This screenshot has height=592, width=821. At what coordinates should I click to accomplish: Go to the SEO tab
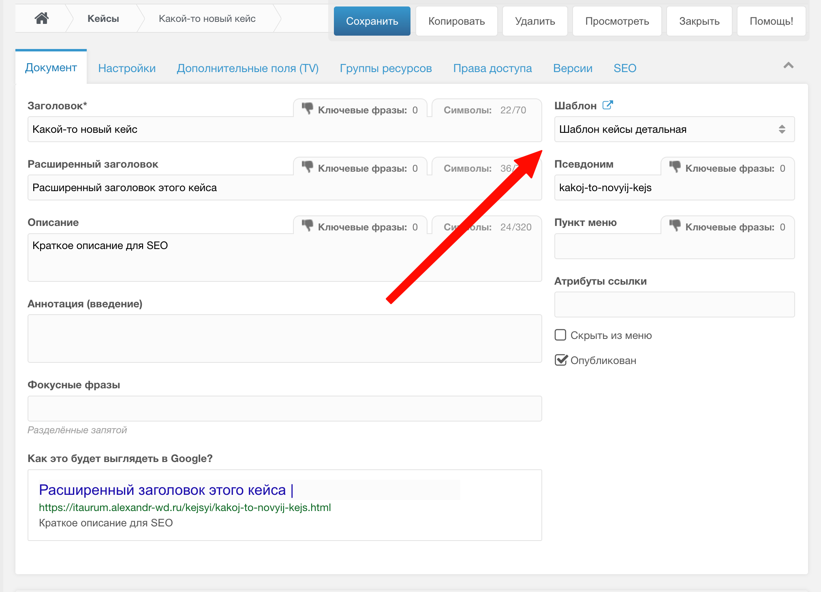(624, 68)
